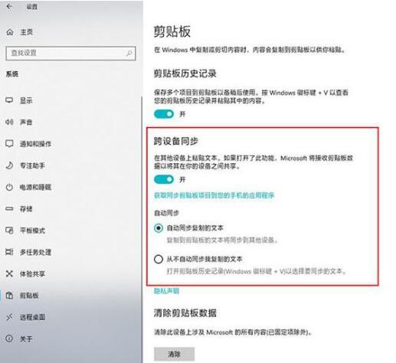Select 自动同步复制的文本 radio option
396x363 pixels.
point(159,228)
